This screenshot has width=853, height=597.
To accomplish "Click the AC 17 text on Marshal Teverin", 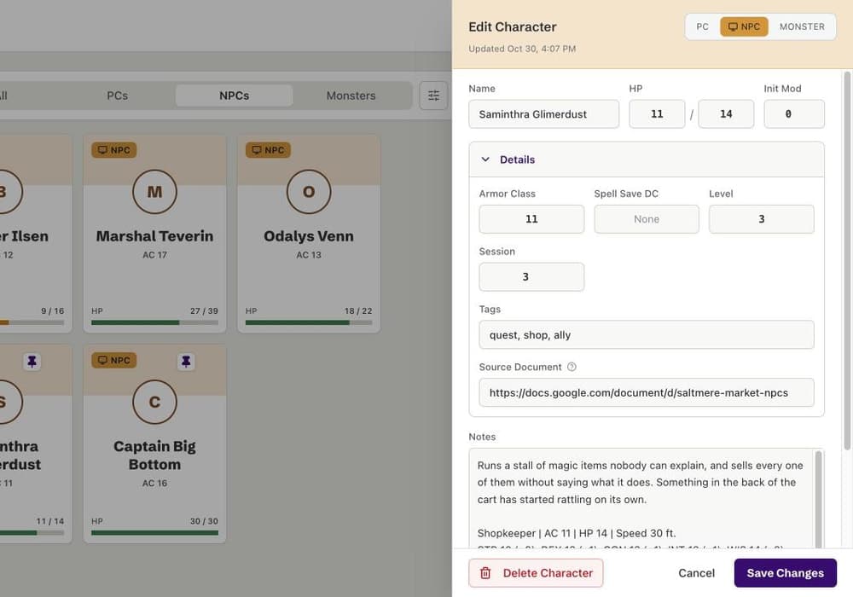I will 155,254.
